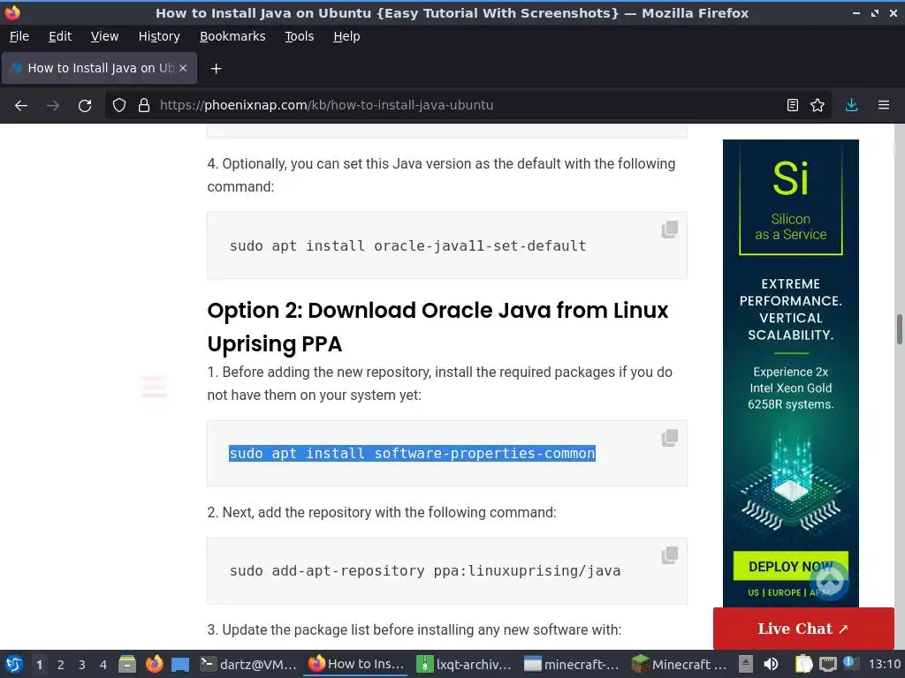Screen dimensions: 905x678
Task: Open the History menu
Action: pyautogui.click(x=159, y=36)
